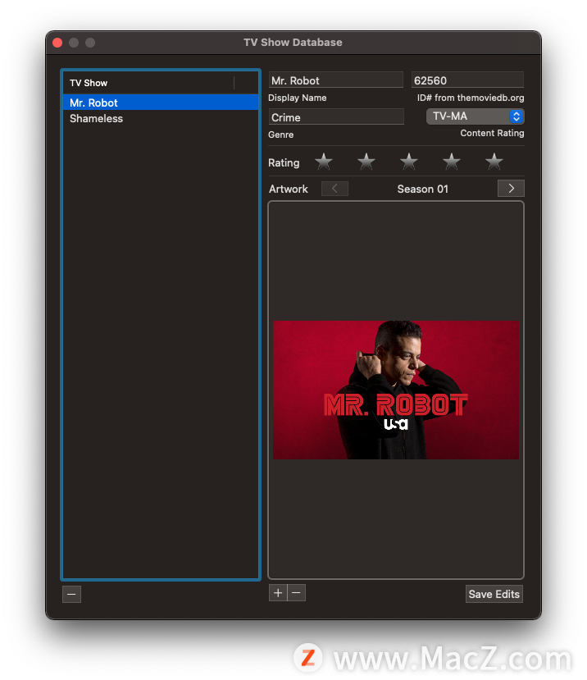Click the Mr. Robot artwork image
Image resolution: width=587 pixels, height=680 pixels.
(395, 390)
